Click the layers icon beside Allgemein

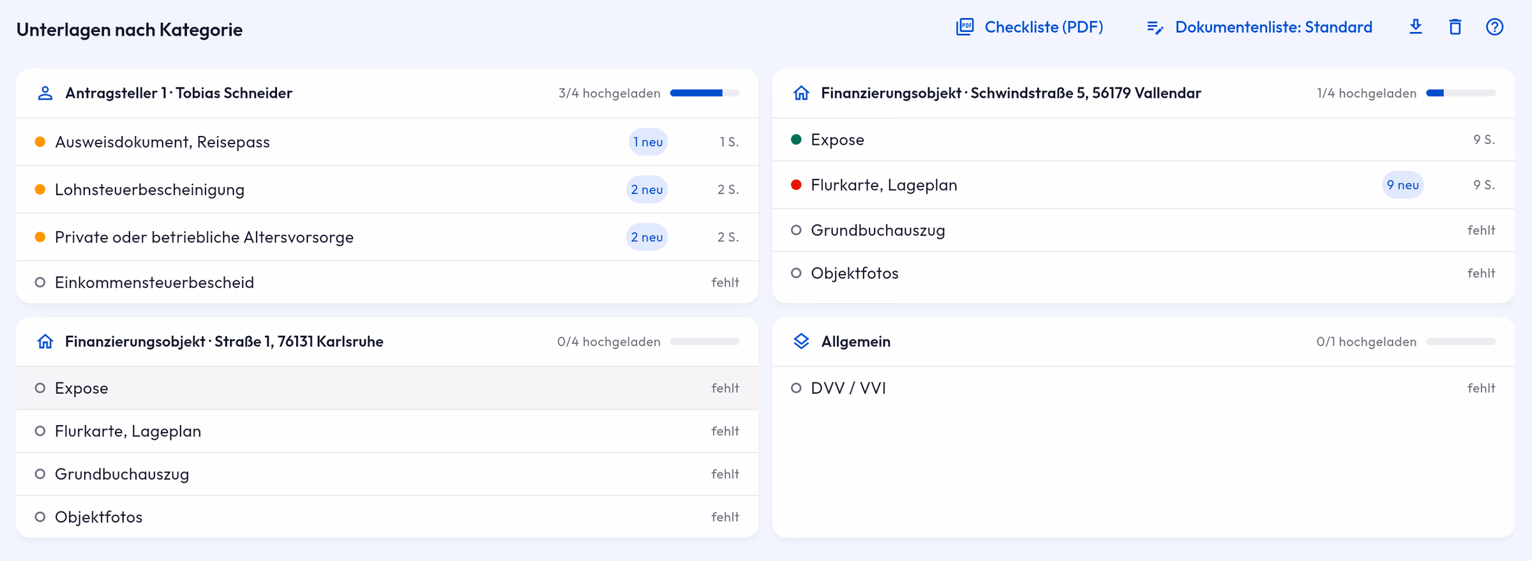[x=801, y=341]
